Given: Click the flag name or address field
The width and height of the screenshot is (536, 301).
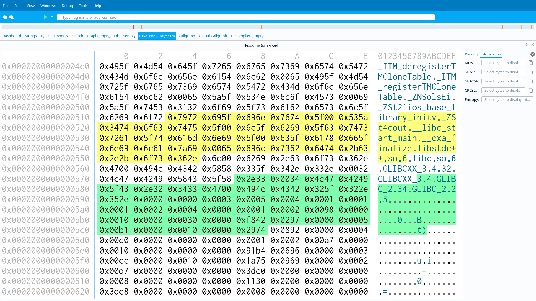Looking at the screenshot, I should [246, 17].
